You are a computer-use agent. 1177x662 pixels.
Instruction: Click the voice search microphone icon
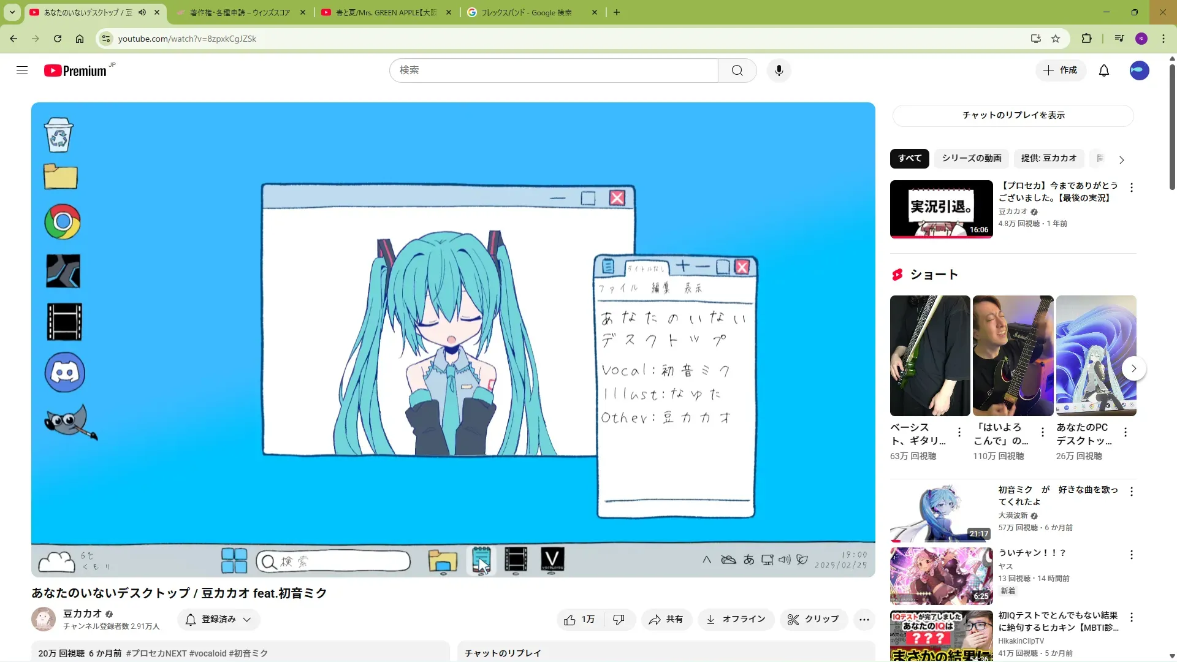[x=779, y=70]
